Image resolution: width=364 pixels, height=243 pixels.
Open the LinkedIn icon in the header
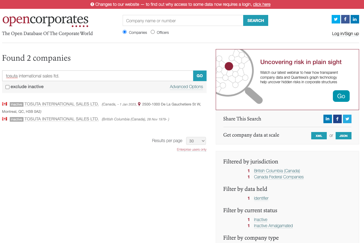(355, 19)
